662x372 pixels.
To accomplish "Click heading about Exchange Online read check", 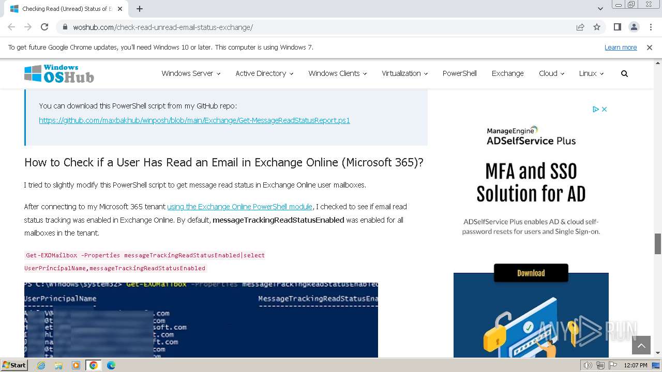I will [224, 162].
